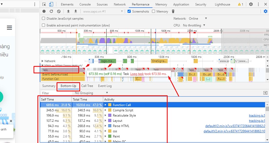Image resolution: width=269 pixels, height=143 pixels.
Task: Select the logo-ma... network request bar
Action: click(107, 61)
